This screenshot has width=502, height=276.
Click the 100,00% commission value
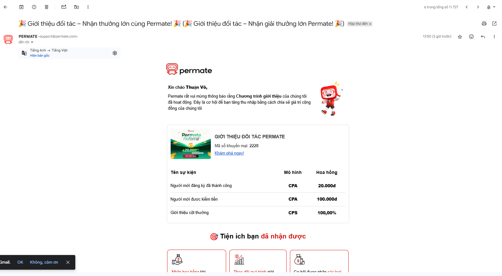[327, 213]
